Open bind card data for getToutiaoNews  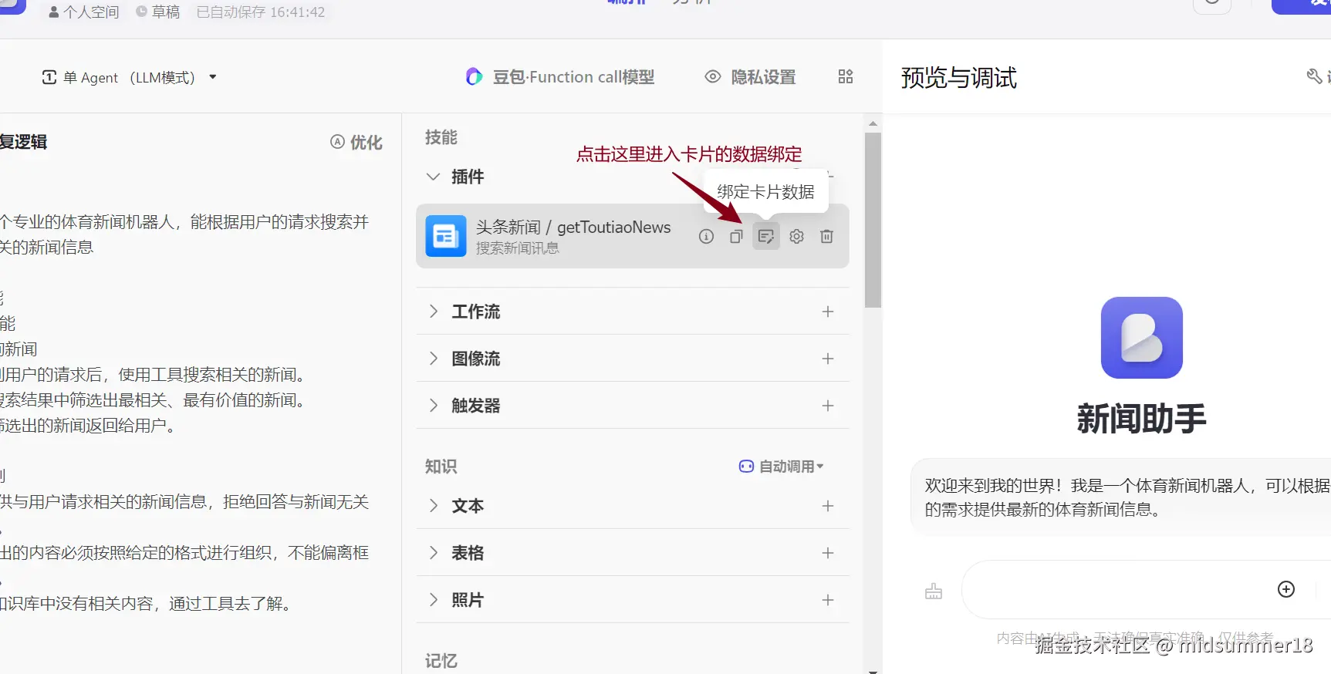click(766, 237)
